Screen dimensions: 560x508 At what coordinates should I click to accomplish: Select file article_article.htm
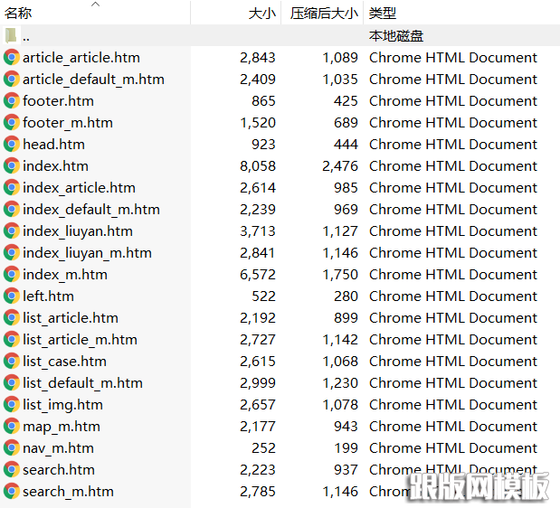pyautogui.click(x=81, y=57)
